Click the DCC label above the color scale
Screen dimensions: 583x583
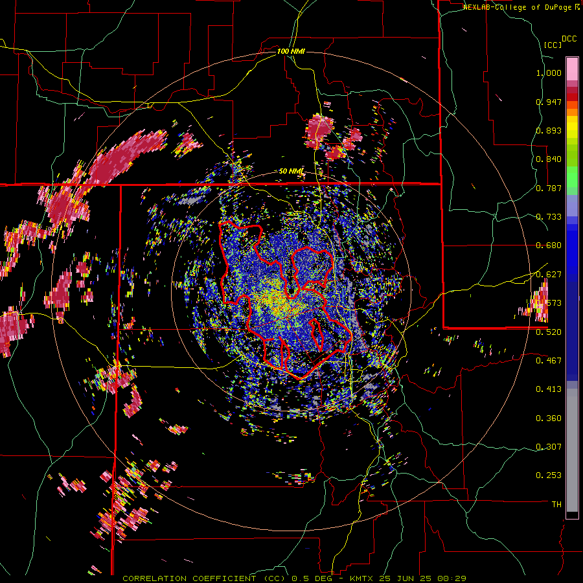(x=569, y=39)
